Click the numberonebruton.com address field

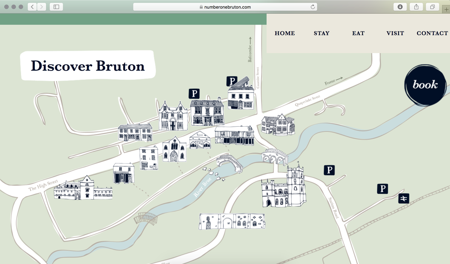(225, 7)
